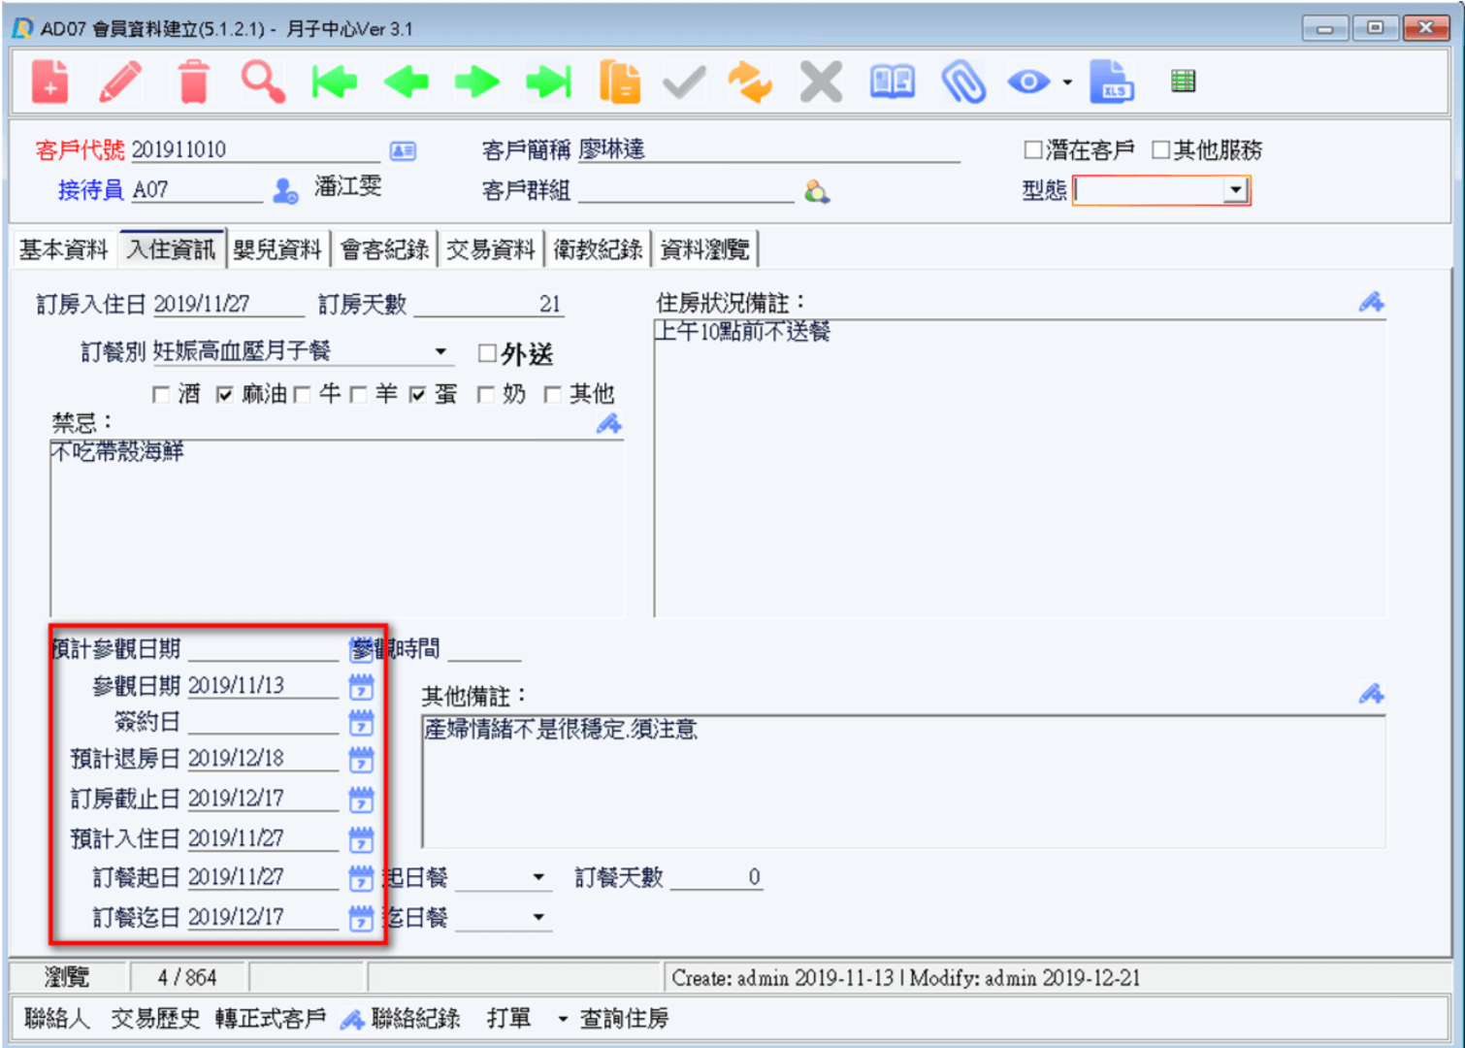
Task: Switch to 入住資訊 tab
Action: pyautogui.click(x=171, y=248)
